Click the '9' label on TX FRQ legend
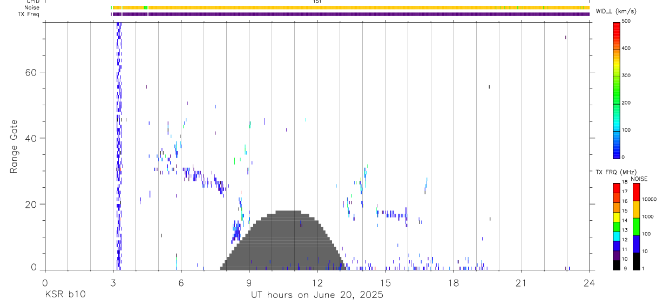Screen dimensions: 663x306 (624, 268)
